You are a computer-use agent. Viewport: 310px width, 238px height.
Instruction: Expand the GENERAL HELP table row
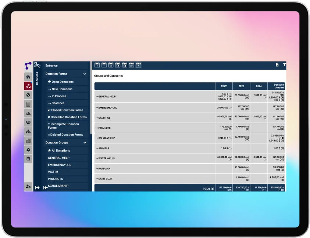(107, 96)
